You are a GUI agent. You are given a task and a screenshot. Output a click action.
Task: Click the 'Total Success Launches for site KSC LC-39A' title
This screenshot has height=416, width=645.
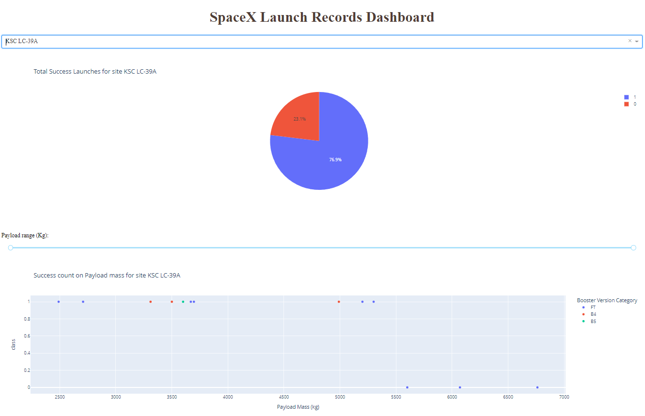click(95, 72)
